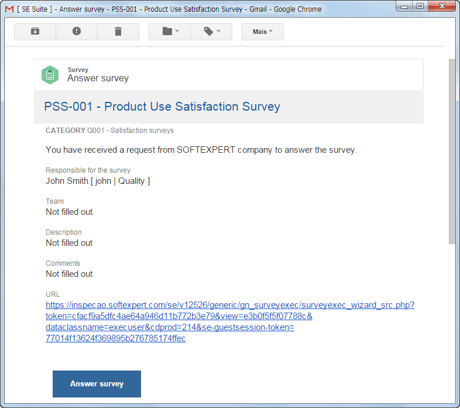Click PSS-001 Product Use Satisfaction Survey title
Screen dimensions: 460x408
pyautogui.click(x=162, y=107)
